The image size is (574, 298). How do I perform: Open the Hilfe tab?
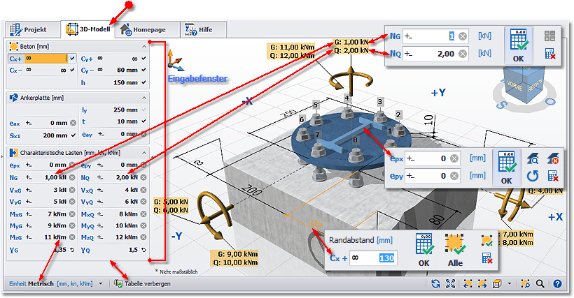click(203, 29)
